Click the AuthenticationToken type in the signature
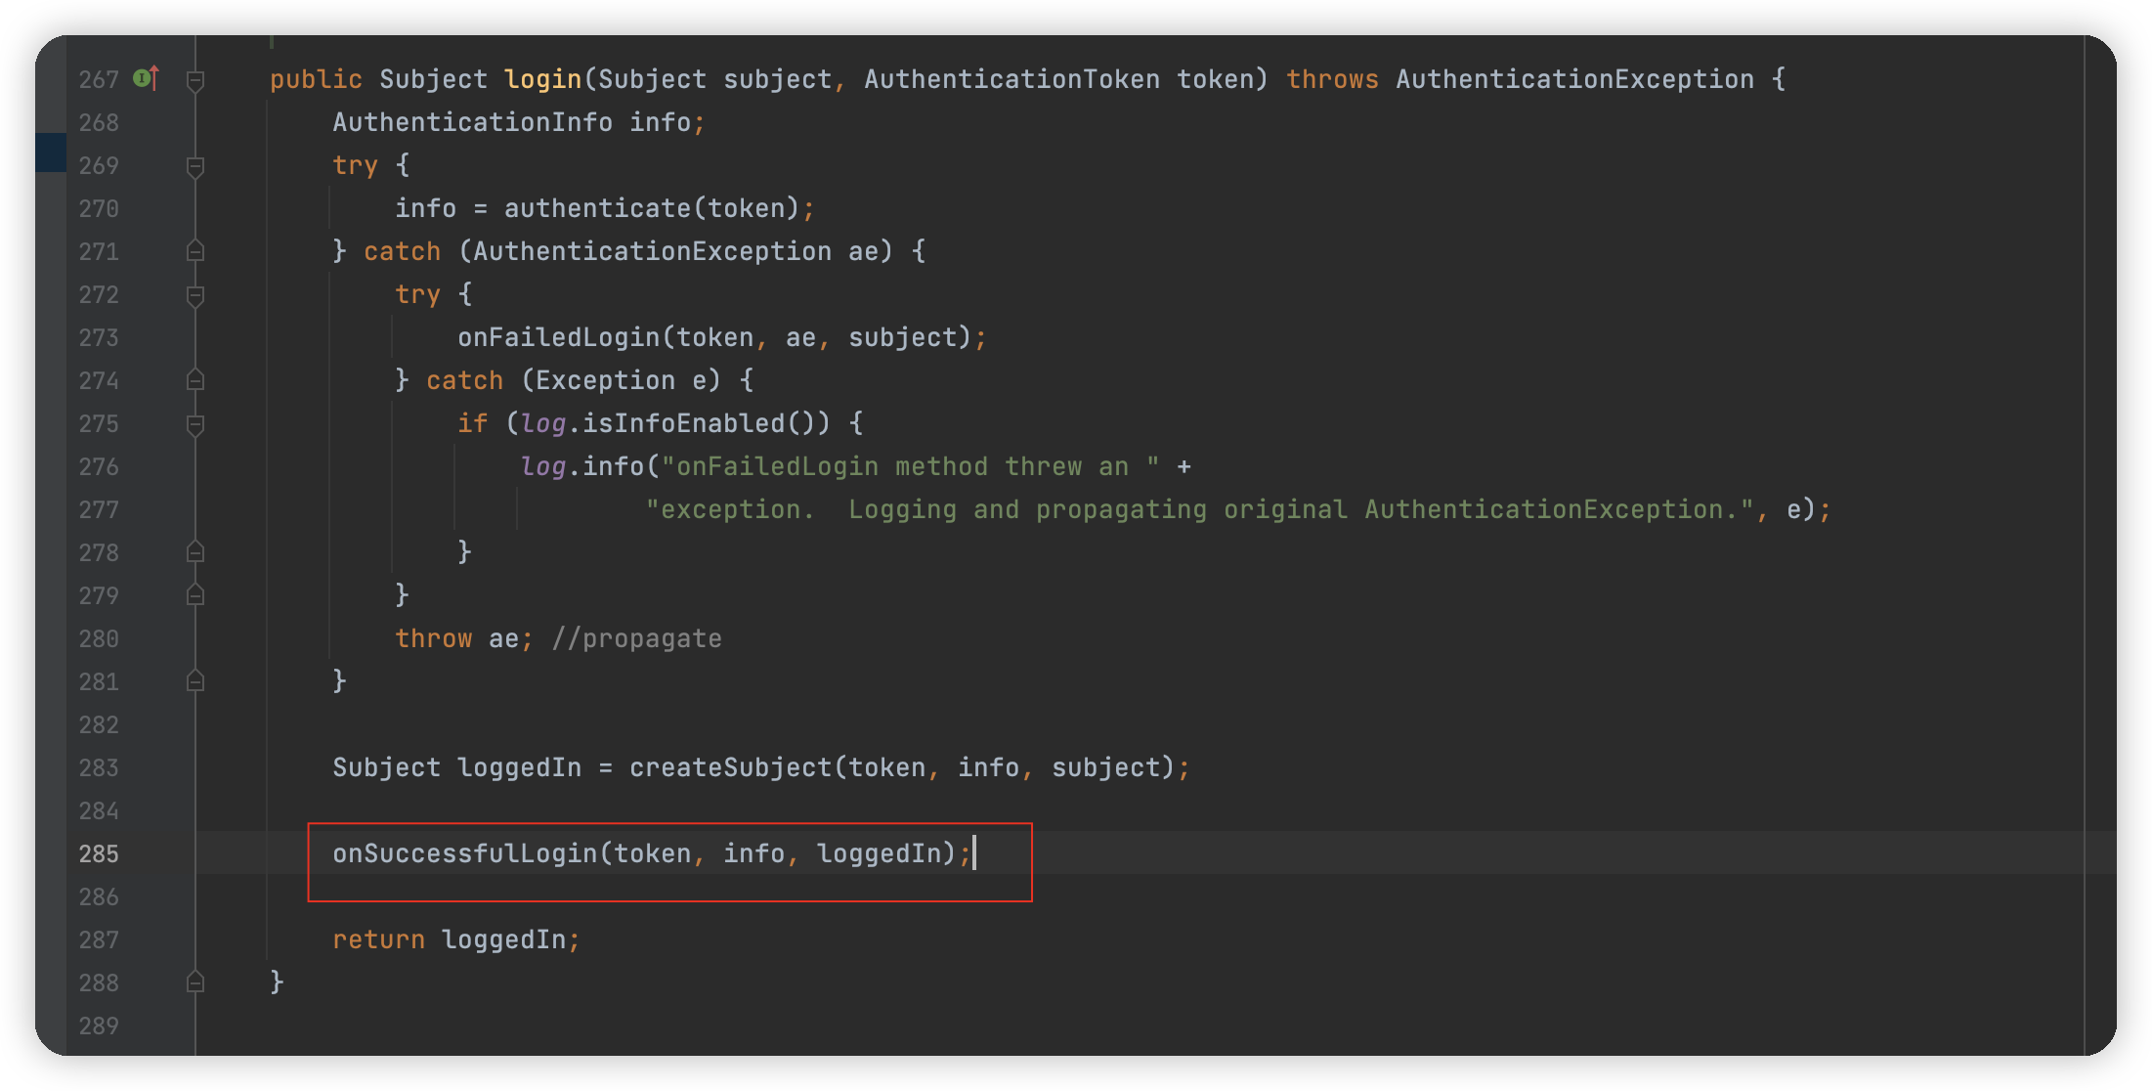This screenshot has width=2152, height=1091. (1011, 80)
